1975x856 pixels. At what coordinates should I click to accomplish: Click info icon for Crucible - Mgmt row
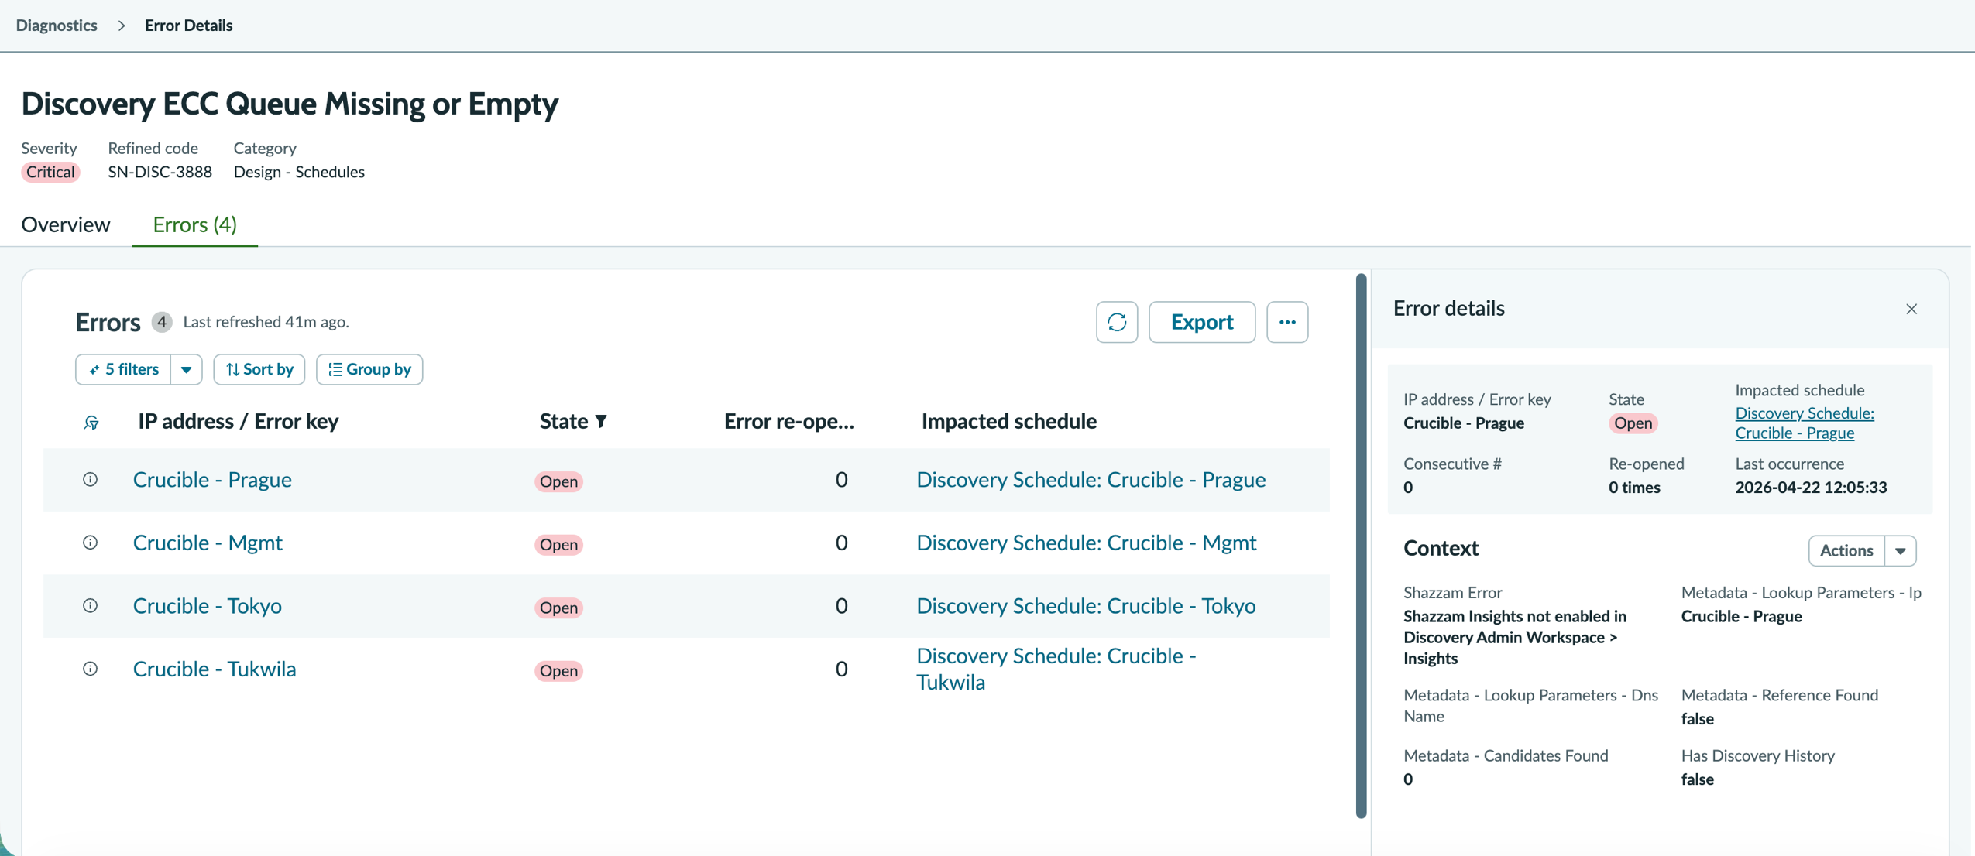91,543
